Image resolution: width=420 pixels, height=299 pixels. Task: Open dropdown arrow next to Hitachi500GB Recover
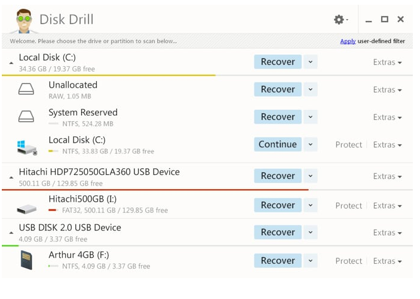[x=309, y=205]
